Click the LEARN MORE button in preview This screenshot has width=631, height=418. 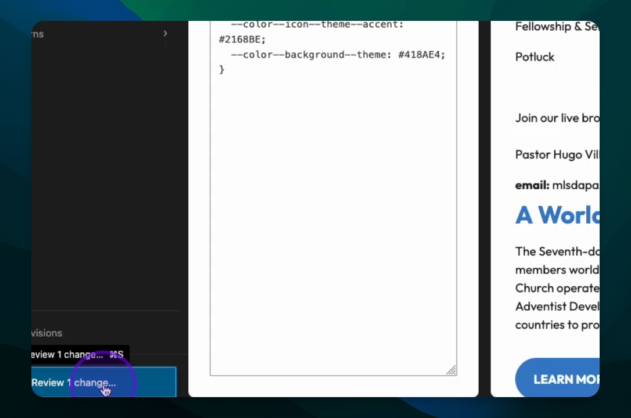pos(557,378)
